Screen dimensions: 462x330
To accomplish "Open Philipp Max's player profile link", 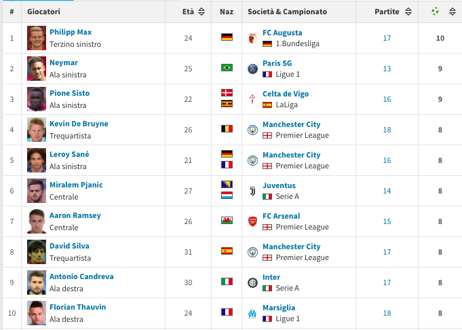I will (71, 32).
